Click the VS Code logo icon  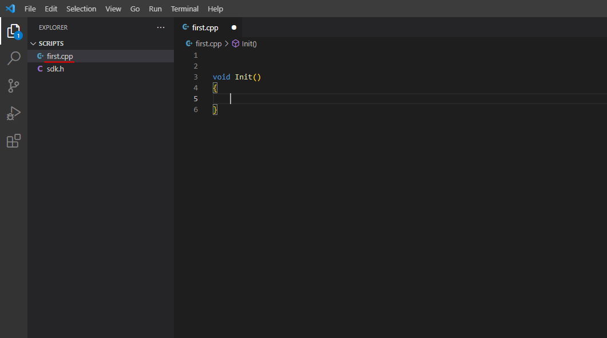point(10,9)
